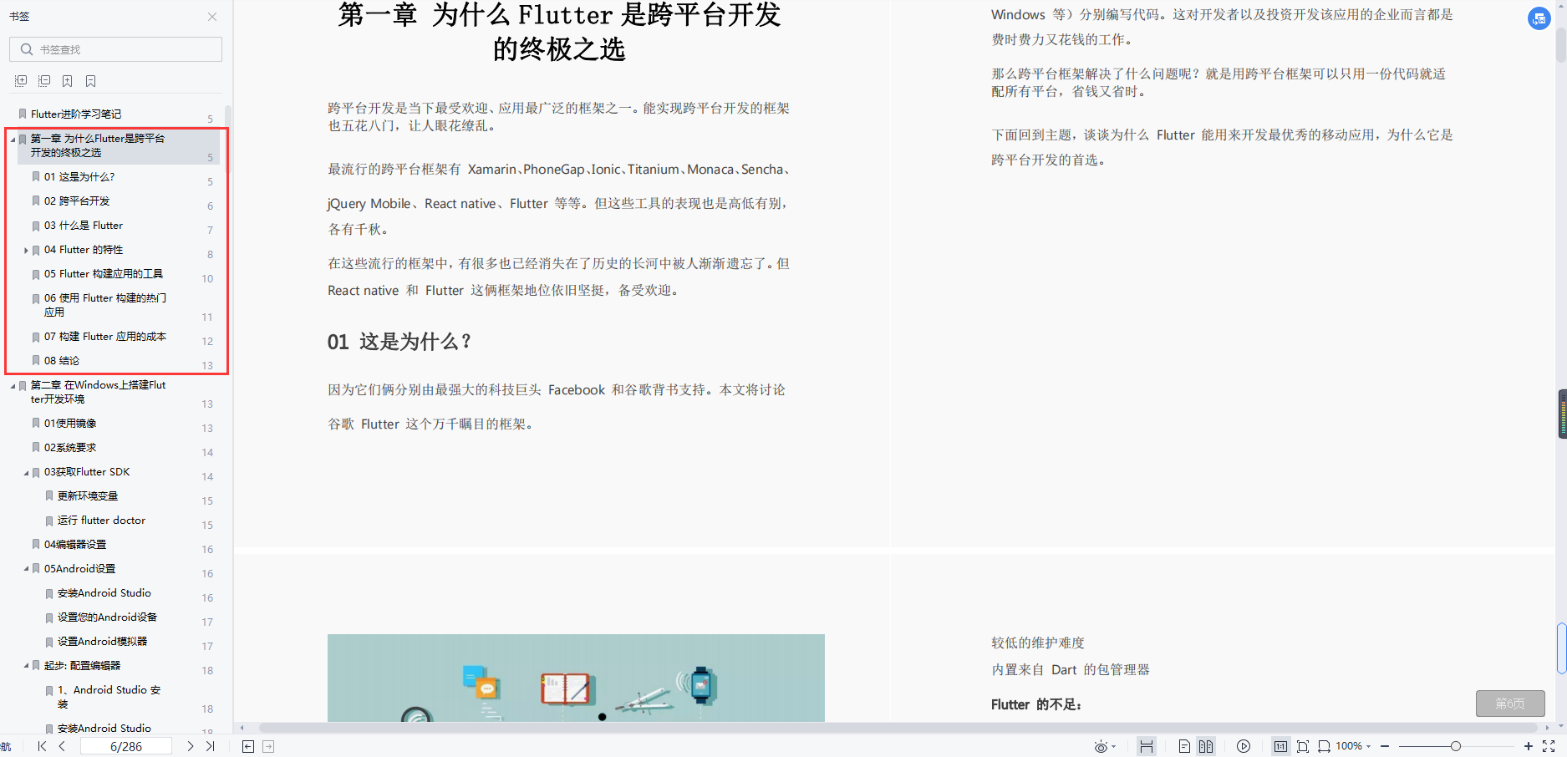
Task: Open the 100% zoom level dropdown
Action: point(1353,746)
